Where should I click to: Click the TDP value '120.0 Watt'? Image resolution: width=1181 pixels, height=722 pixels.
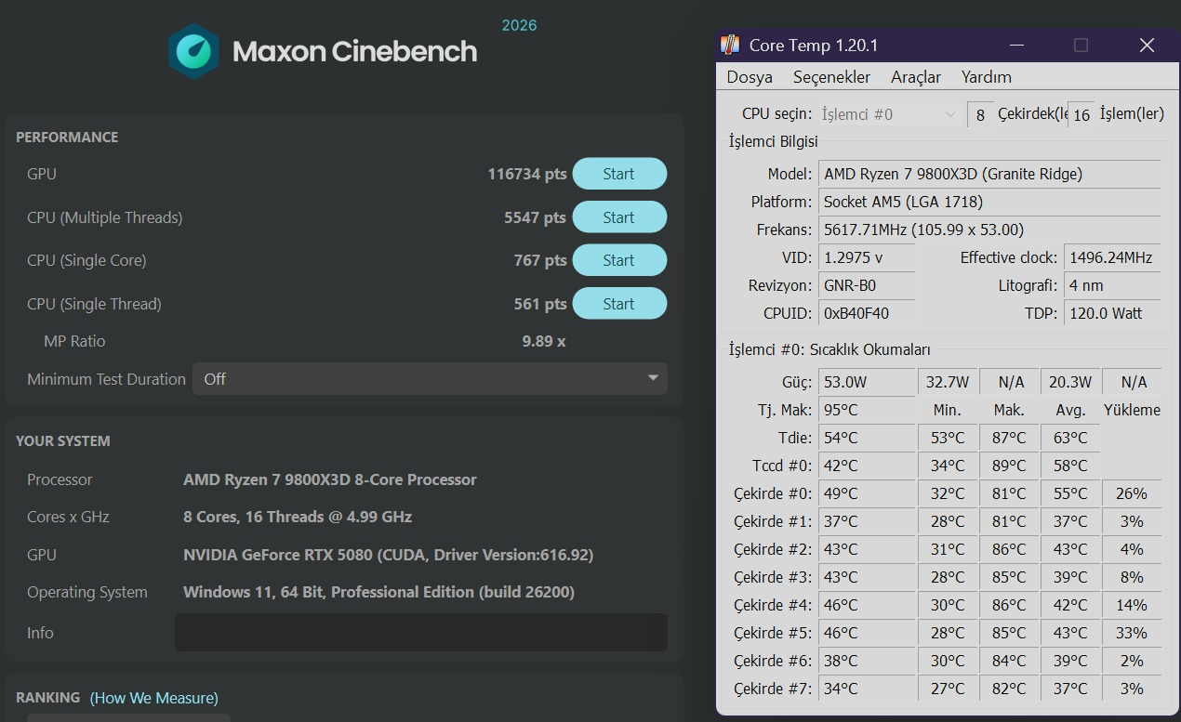coord(1113,313)
